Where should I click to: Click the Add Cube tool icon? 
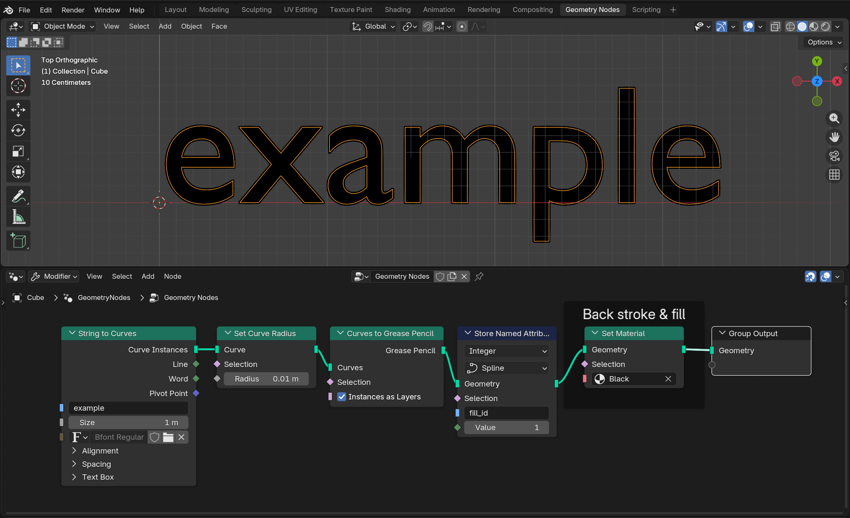coord(18,241)
